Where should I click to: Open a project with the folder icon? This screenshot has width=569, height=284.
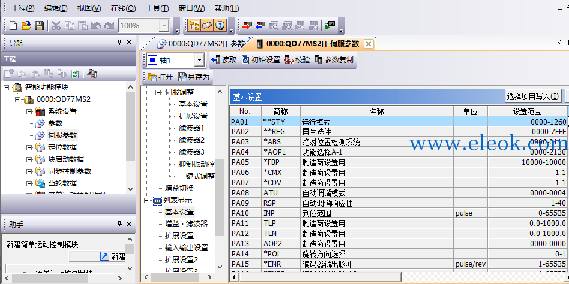[x=26, y=25]
